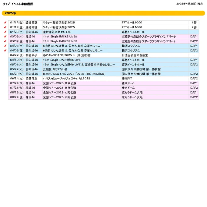This screenshot has height=207, width=207.
Task: Click 横浜スタジアム in the 04/06(日) row
Action: (x=131, y=51)
